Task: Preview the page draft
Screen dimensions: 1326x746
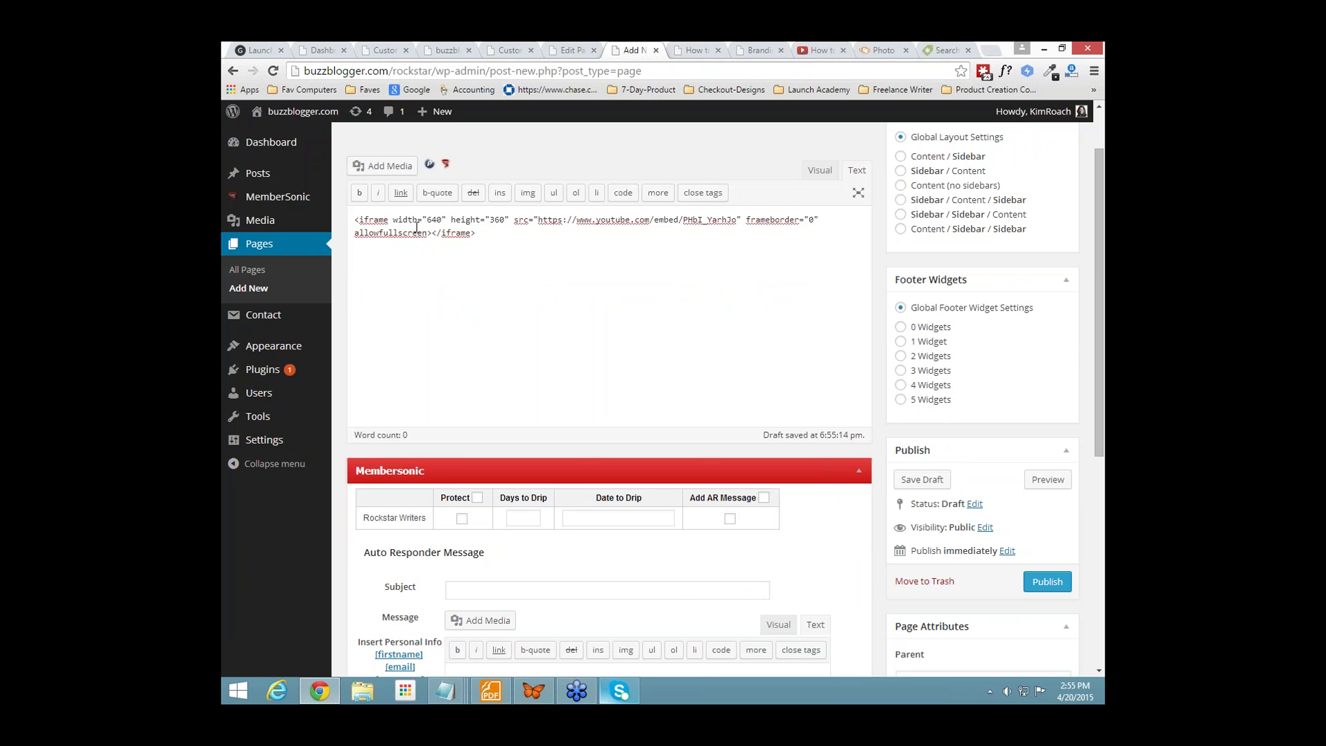Action: (1047, 480)
